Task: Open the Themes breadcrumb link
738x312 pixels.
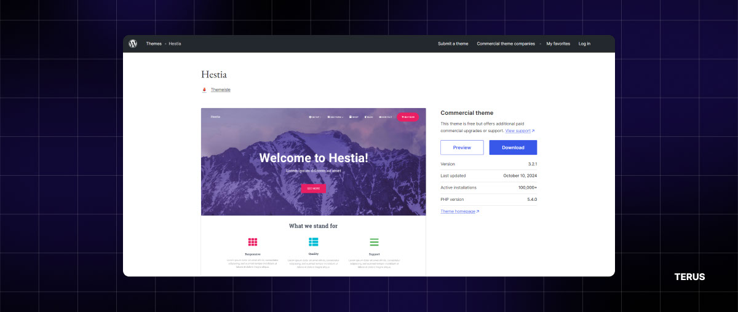Action: [154, 44]
